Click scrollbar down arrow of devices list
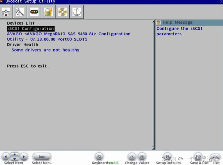This screenshot has height=165, width=223. 153,148
